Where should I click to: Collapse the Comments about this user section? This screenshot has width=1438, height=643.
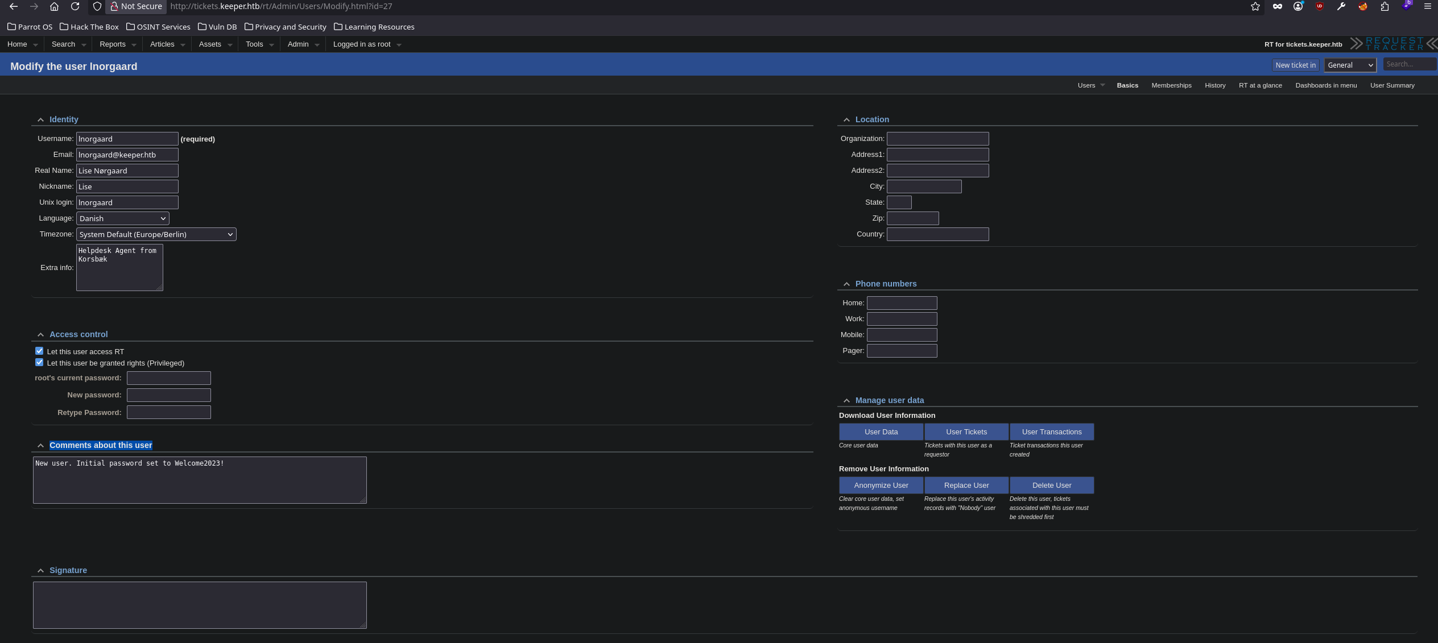click(40, 445)
